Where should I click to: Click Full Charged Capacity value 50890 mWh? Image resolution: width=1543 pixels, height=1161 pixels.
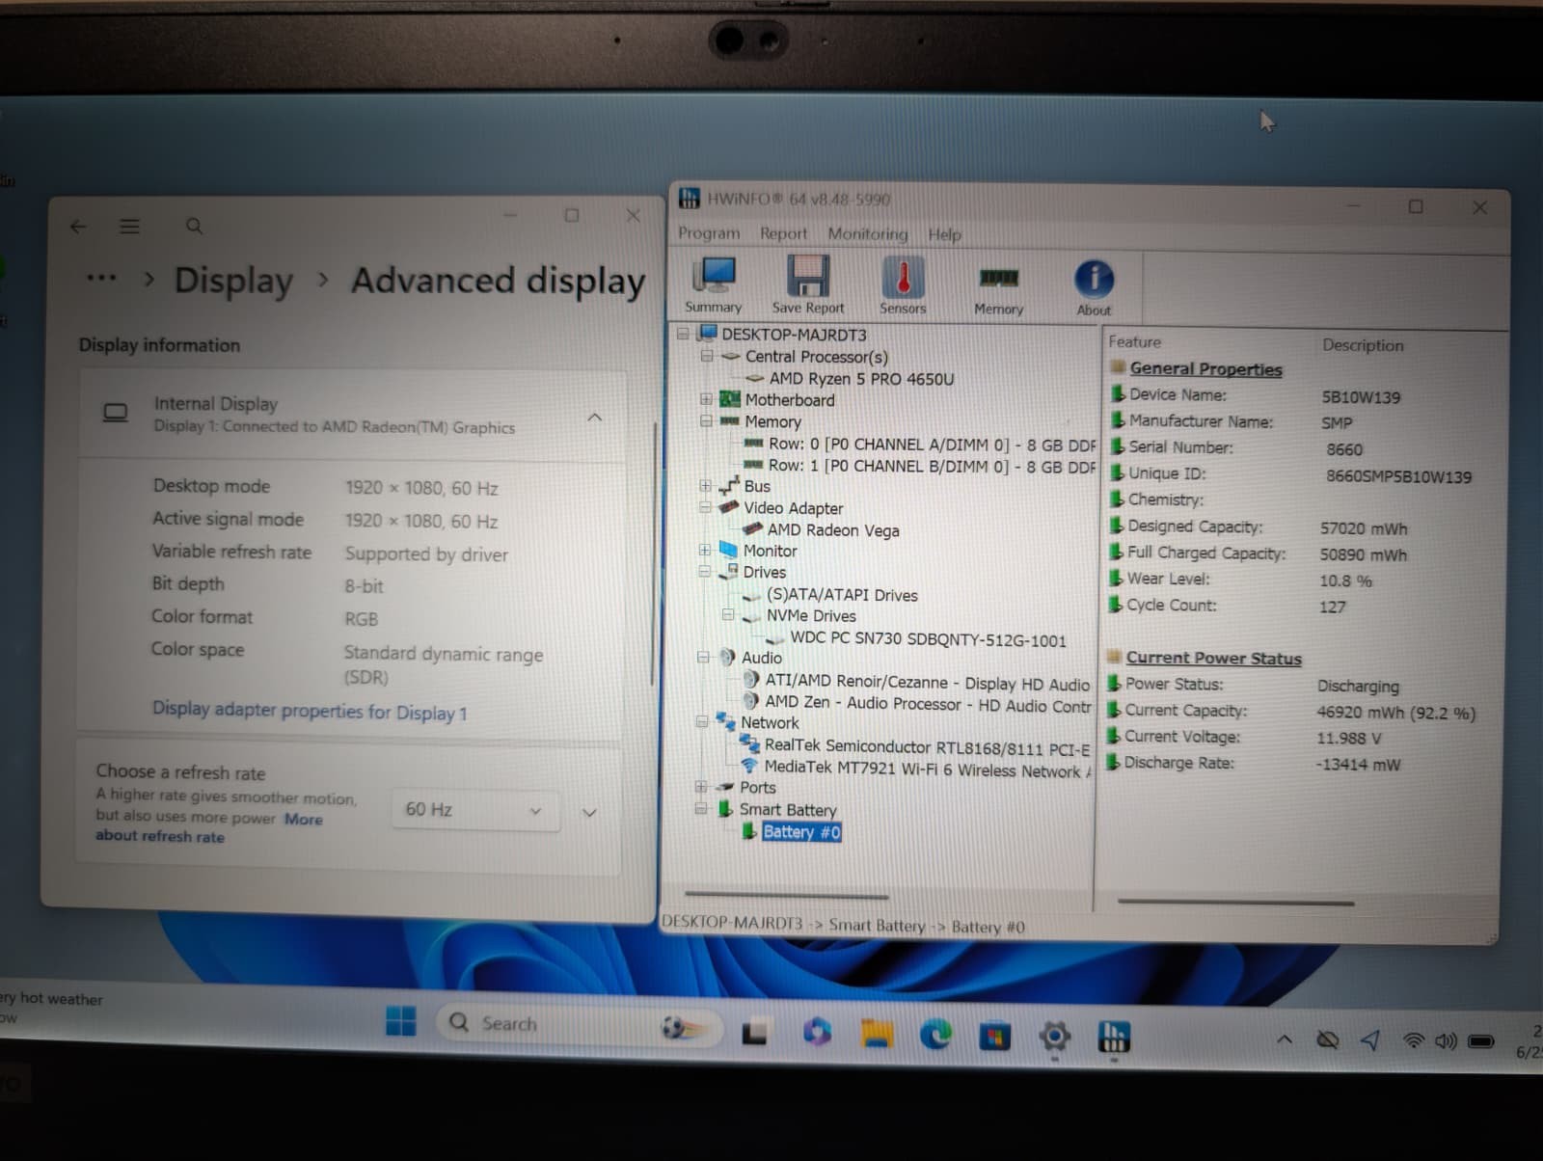[x=1364, y=555]
